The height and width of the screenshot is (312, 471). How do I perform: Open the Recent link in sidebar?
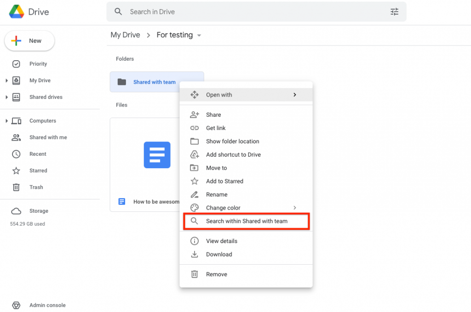[x=38, y=154]
